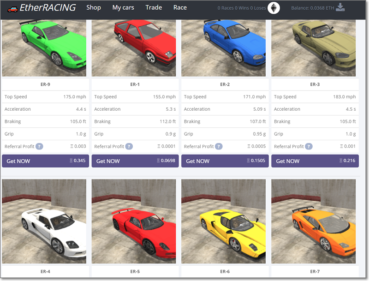Open help icon for ER-3 Referral Profit

tap(309, 146)
